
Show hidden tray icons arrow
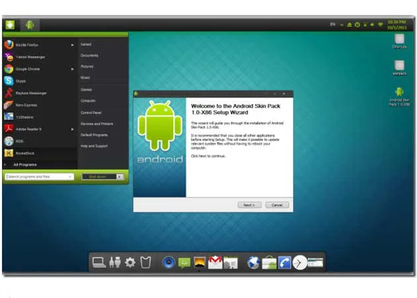342,25
